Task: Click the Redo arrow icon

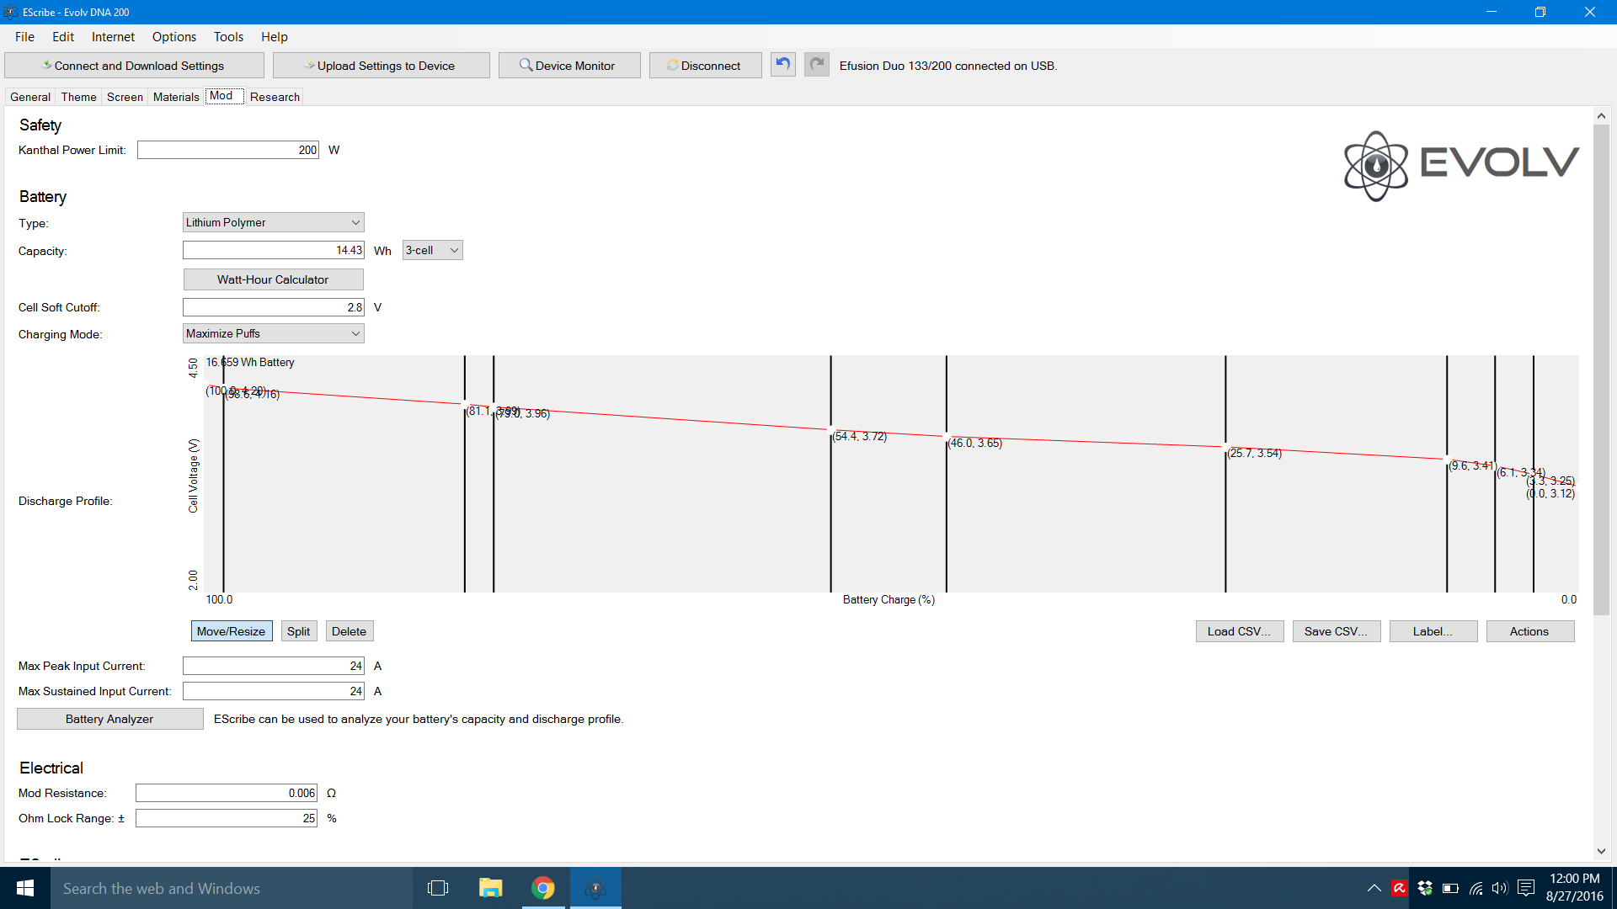Action: [x=816, y=65]
